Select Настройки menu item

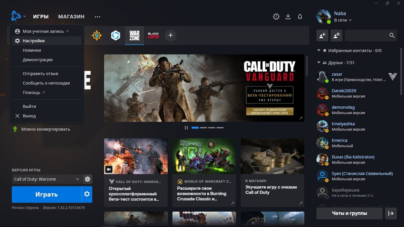point(47,41)
